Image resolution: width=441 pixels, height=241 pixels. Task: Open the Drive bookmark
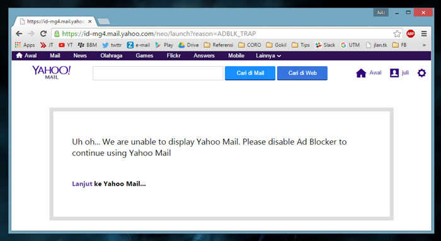pos(188,45)
